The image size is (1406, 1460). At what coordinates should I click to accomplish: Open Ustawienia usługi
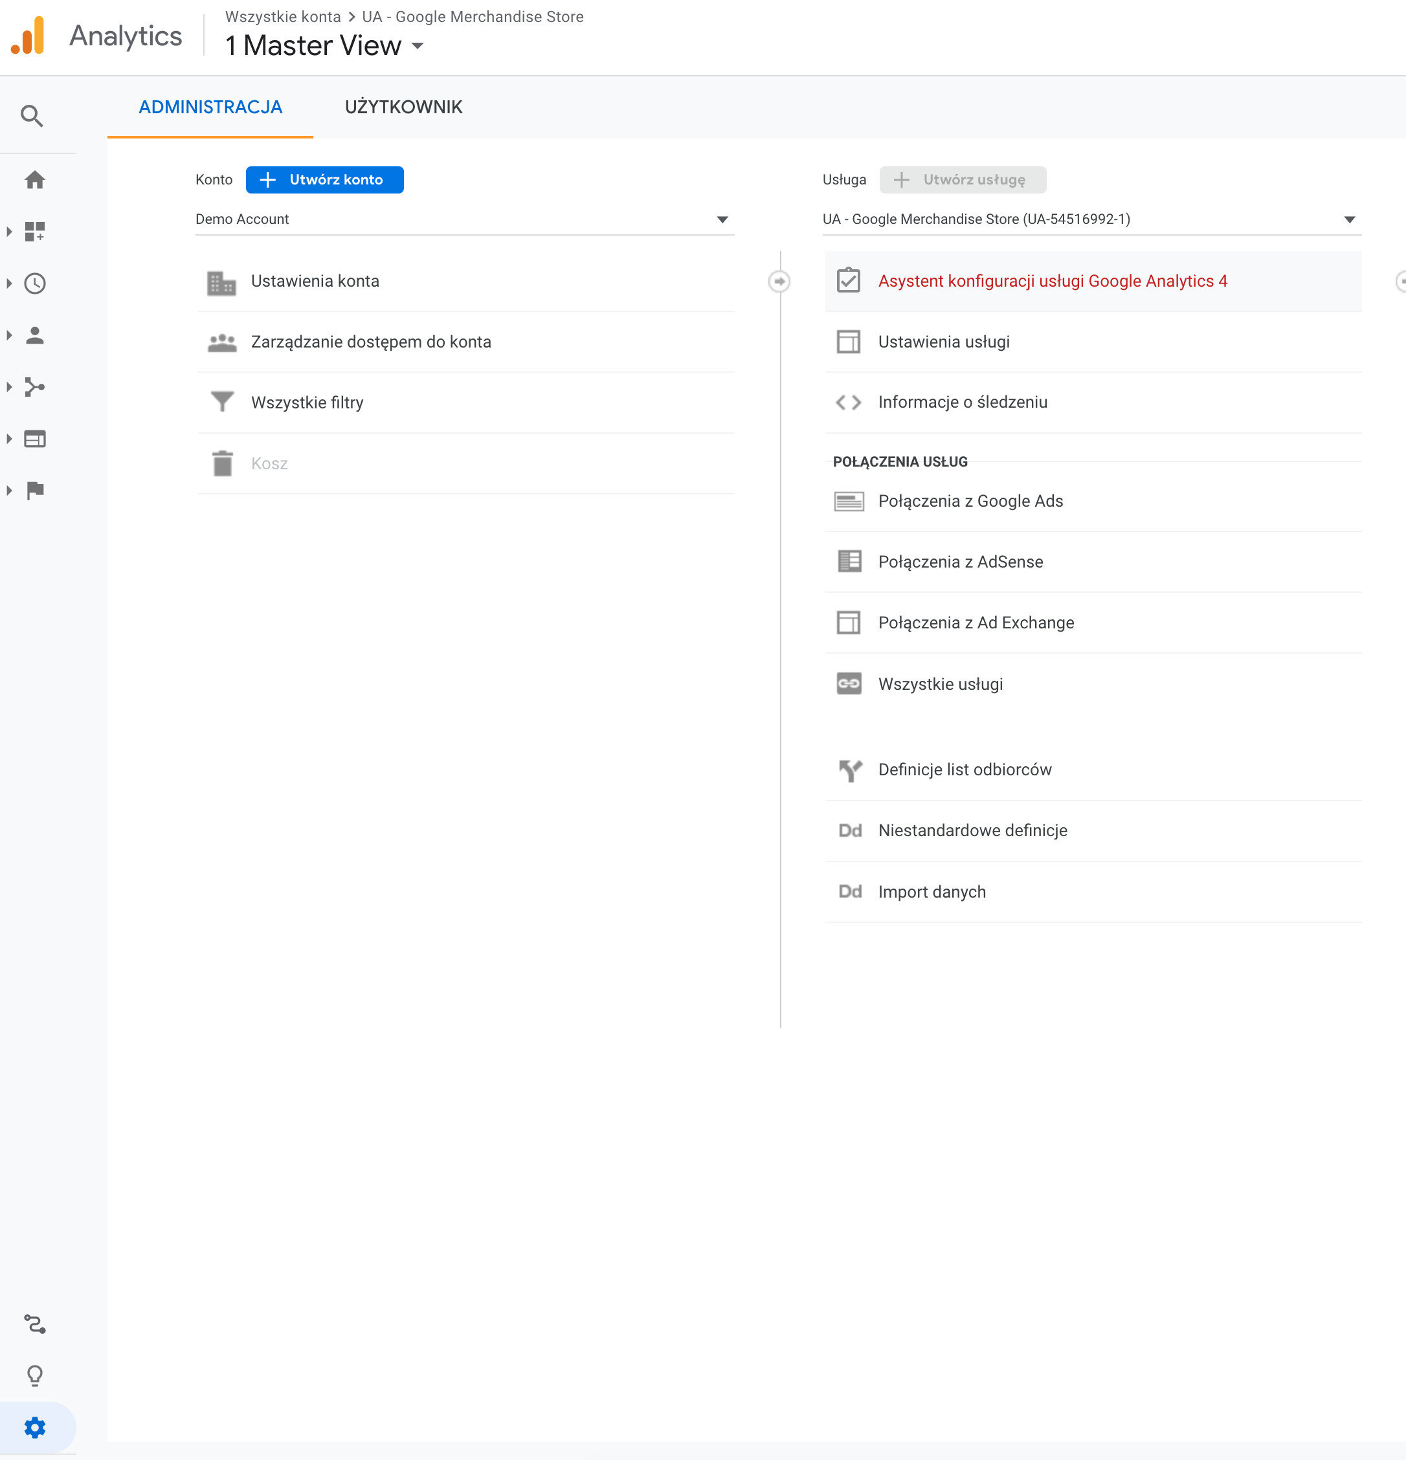pos(1093,342)
